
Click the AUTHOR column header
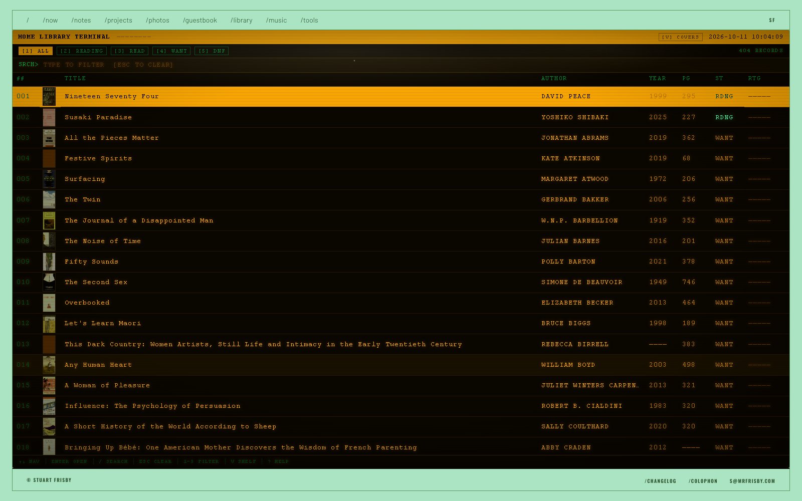[x=554, y=79]
